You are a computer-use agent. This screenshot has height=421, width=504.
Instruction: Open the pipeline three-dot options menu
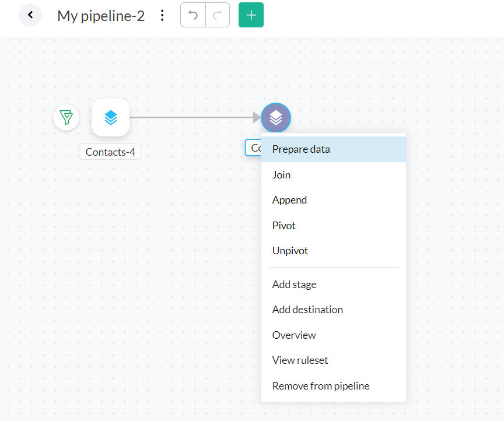click(x=163, y=15)
